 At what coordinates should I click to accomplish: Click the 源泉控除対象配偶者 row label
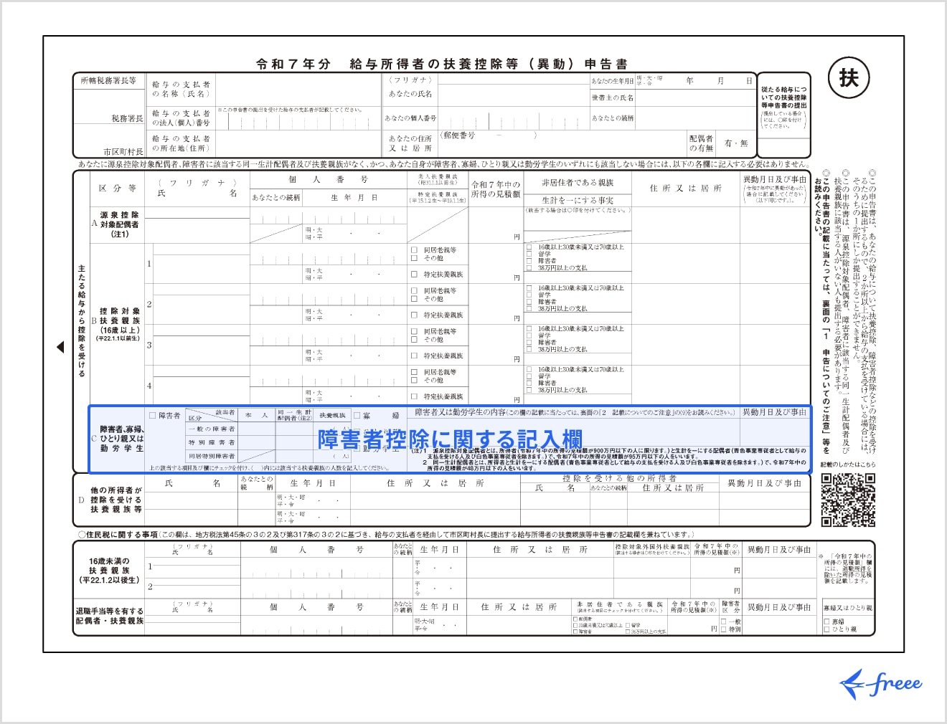[x=119, y=224]
